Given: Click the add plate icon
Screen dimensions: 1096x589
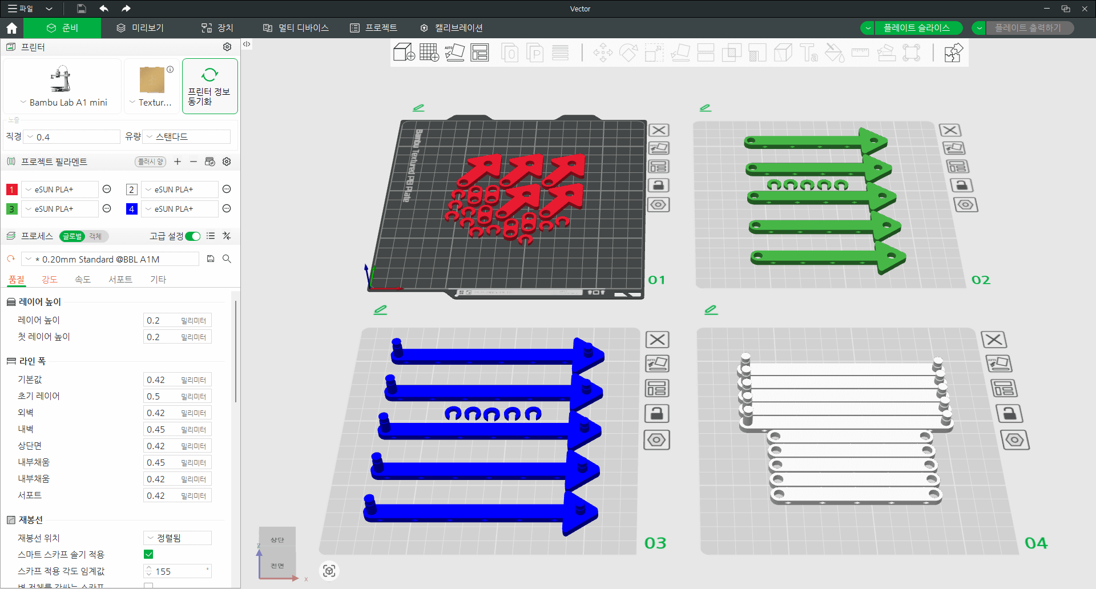Looking at the screenshot, I should 429,53.
